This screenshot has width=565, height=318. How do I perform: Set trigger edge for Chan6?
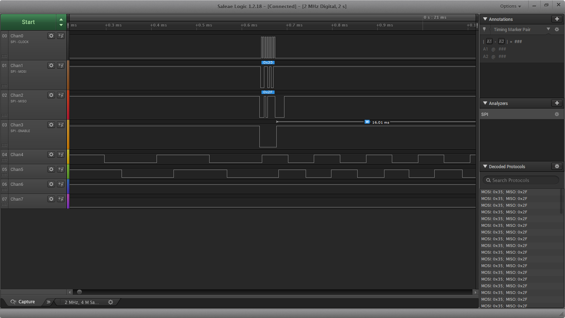61,184
